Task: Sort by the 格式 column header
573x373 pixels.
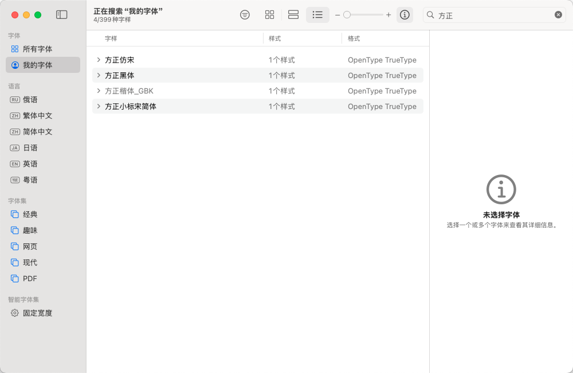Action: (x=354, y=38)
